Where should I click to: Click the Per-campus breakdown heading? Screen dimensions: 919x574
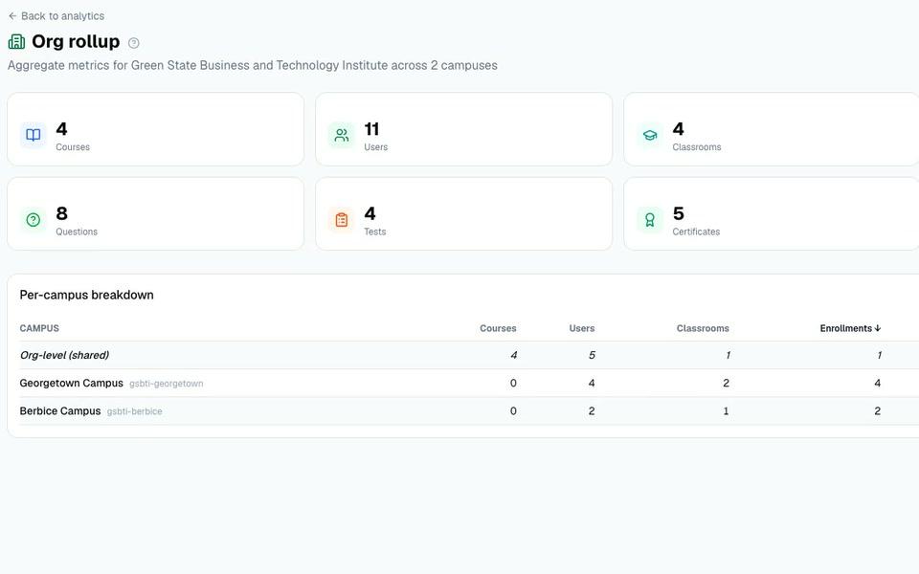tap(87, 296)
